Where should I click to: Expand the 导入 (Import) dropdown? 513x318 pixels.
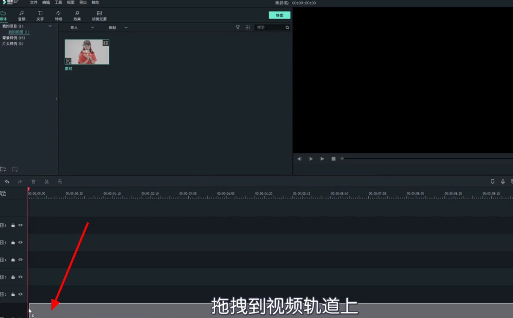pos(92,27)
